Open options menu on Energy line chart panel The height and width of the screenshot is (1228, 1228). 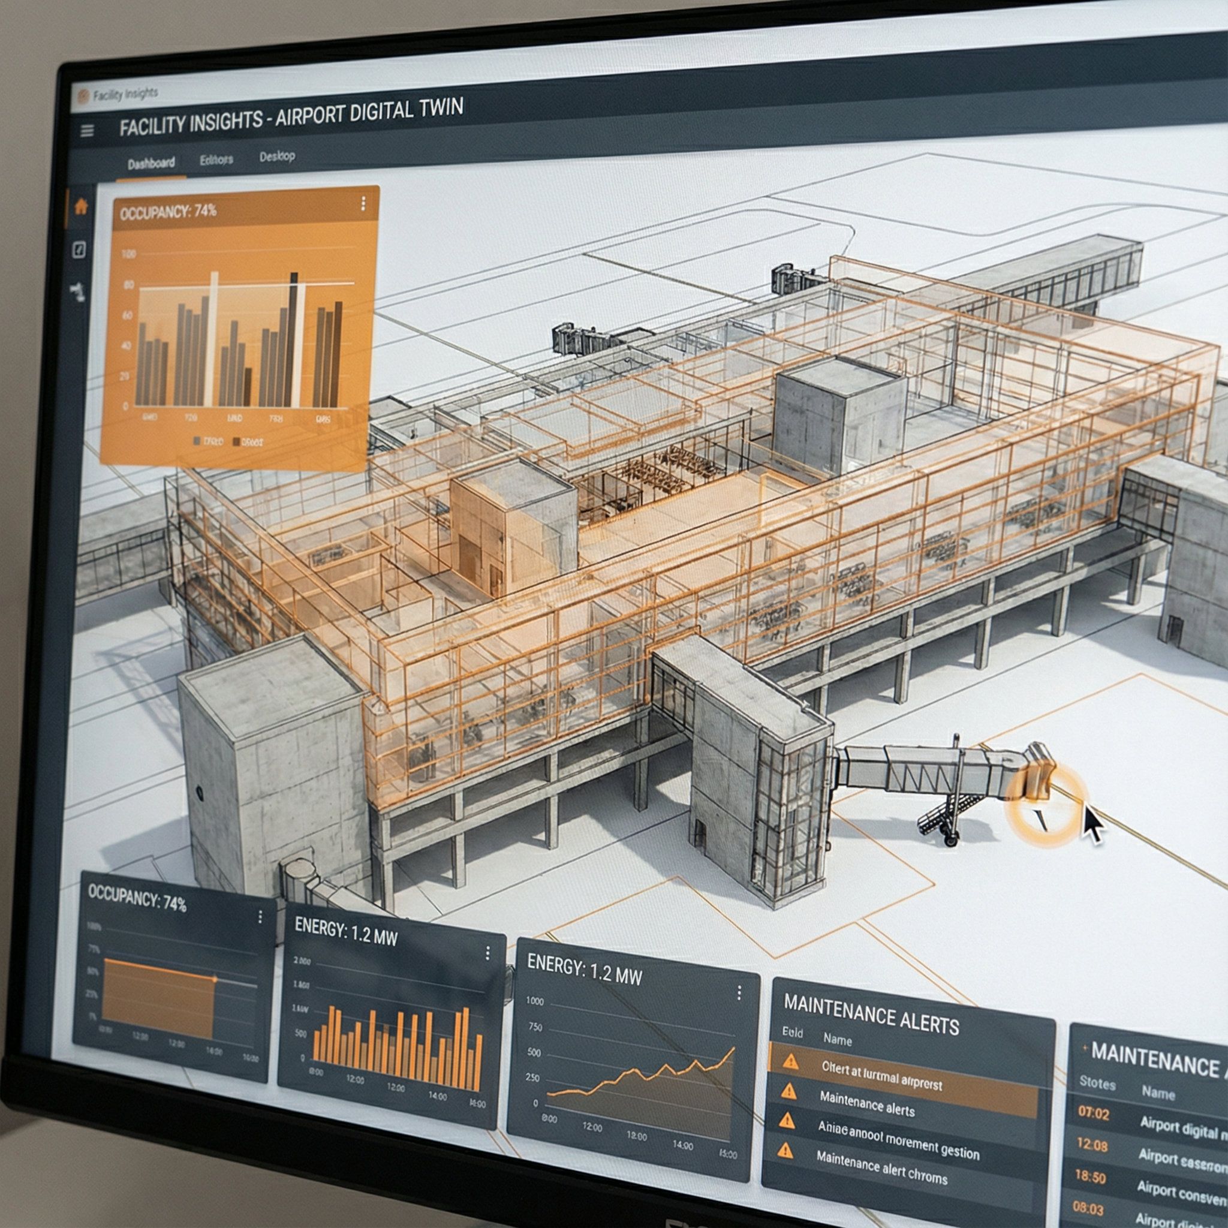739,993
